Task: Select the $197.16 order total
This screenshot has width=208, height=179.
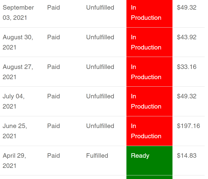Action: pyautogui.click(x=188, y=126)
